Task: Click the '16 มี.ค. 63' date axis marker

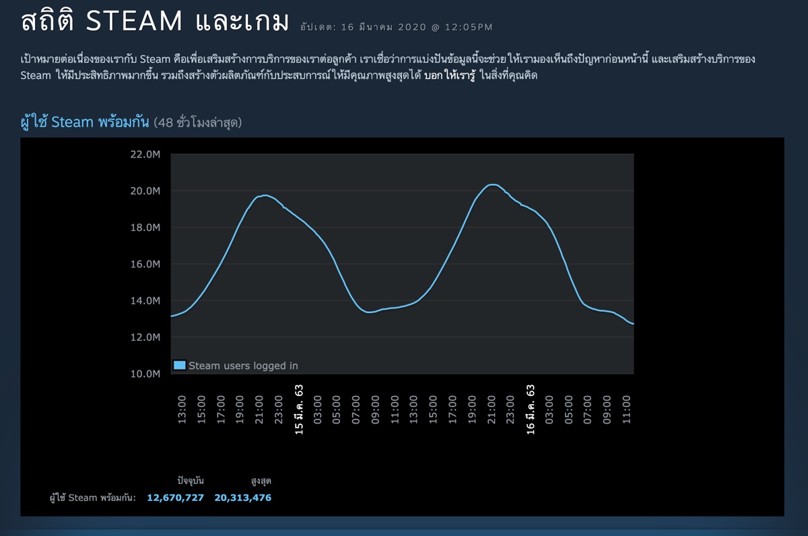Action: 531,409
